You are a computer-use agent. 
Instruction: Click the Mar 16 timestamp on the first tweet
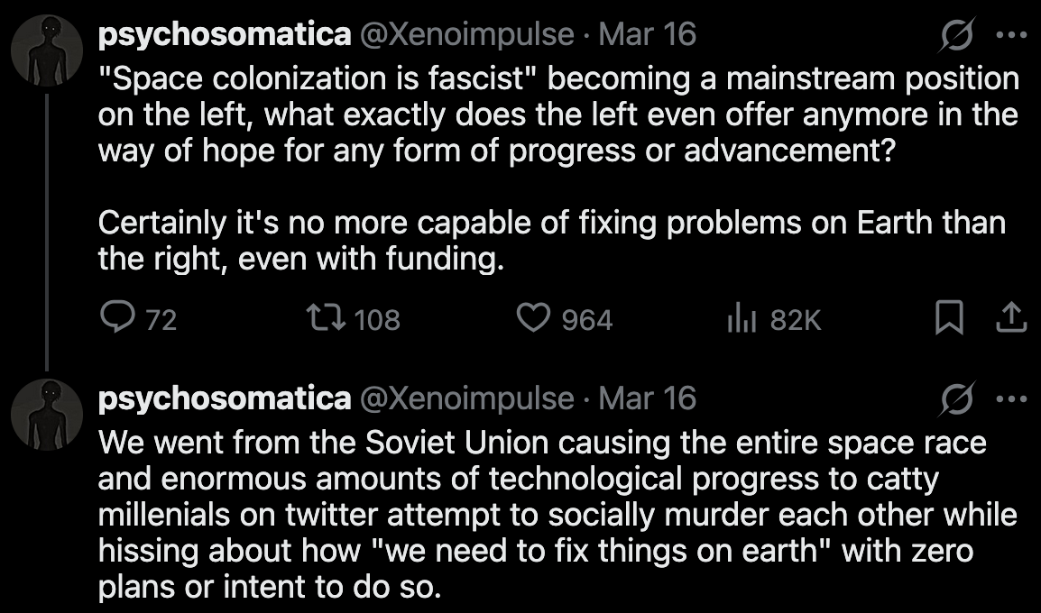(x=647, y=35)
